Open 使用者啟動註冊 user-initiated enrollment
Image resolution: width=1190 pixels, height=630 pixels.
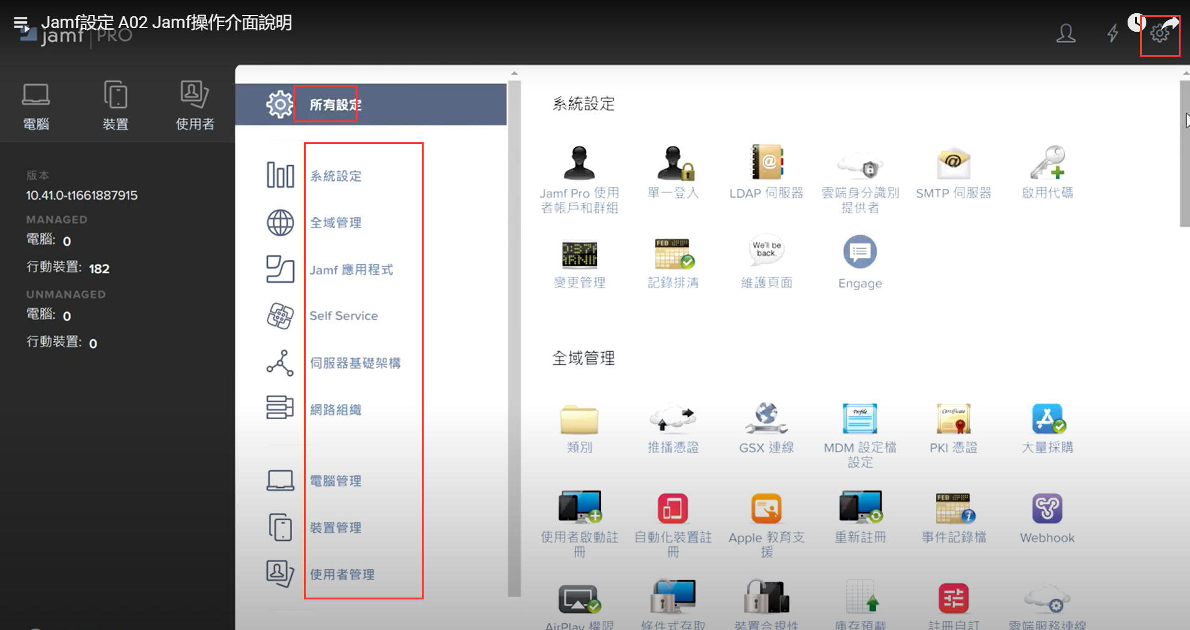[x=579, y=524]
